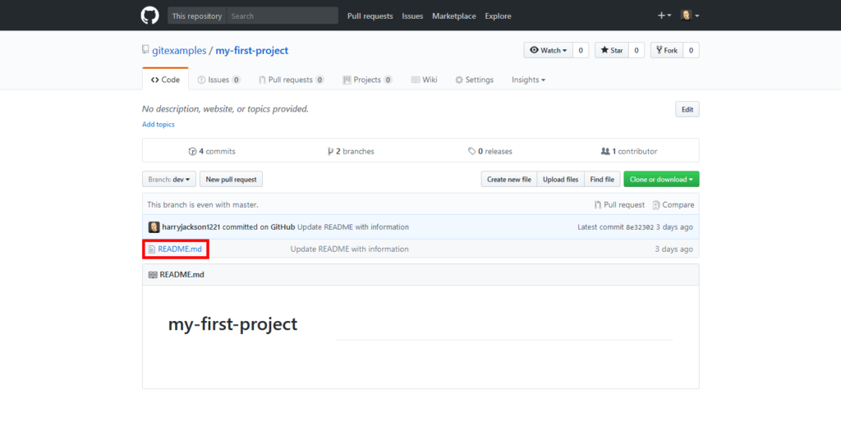
Task: Expand the Branch: dev selector
Action: point(169,179)
